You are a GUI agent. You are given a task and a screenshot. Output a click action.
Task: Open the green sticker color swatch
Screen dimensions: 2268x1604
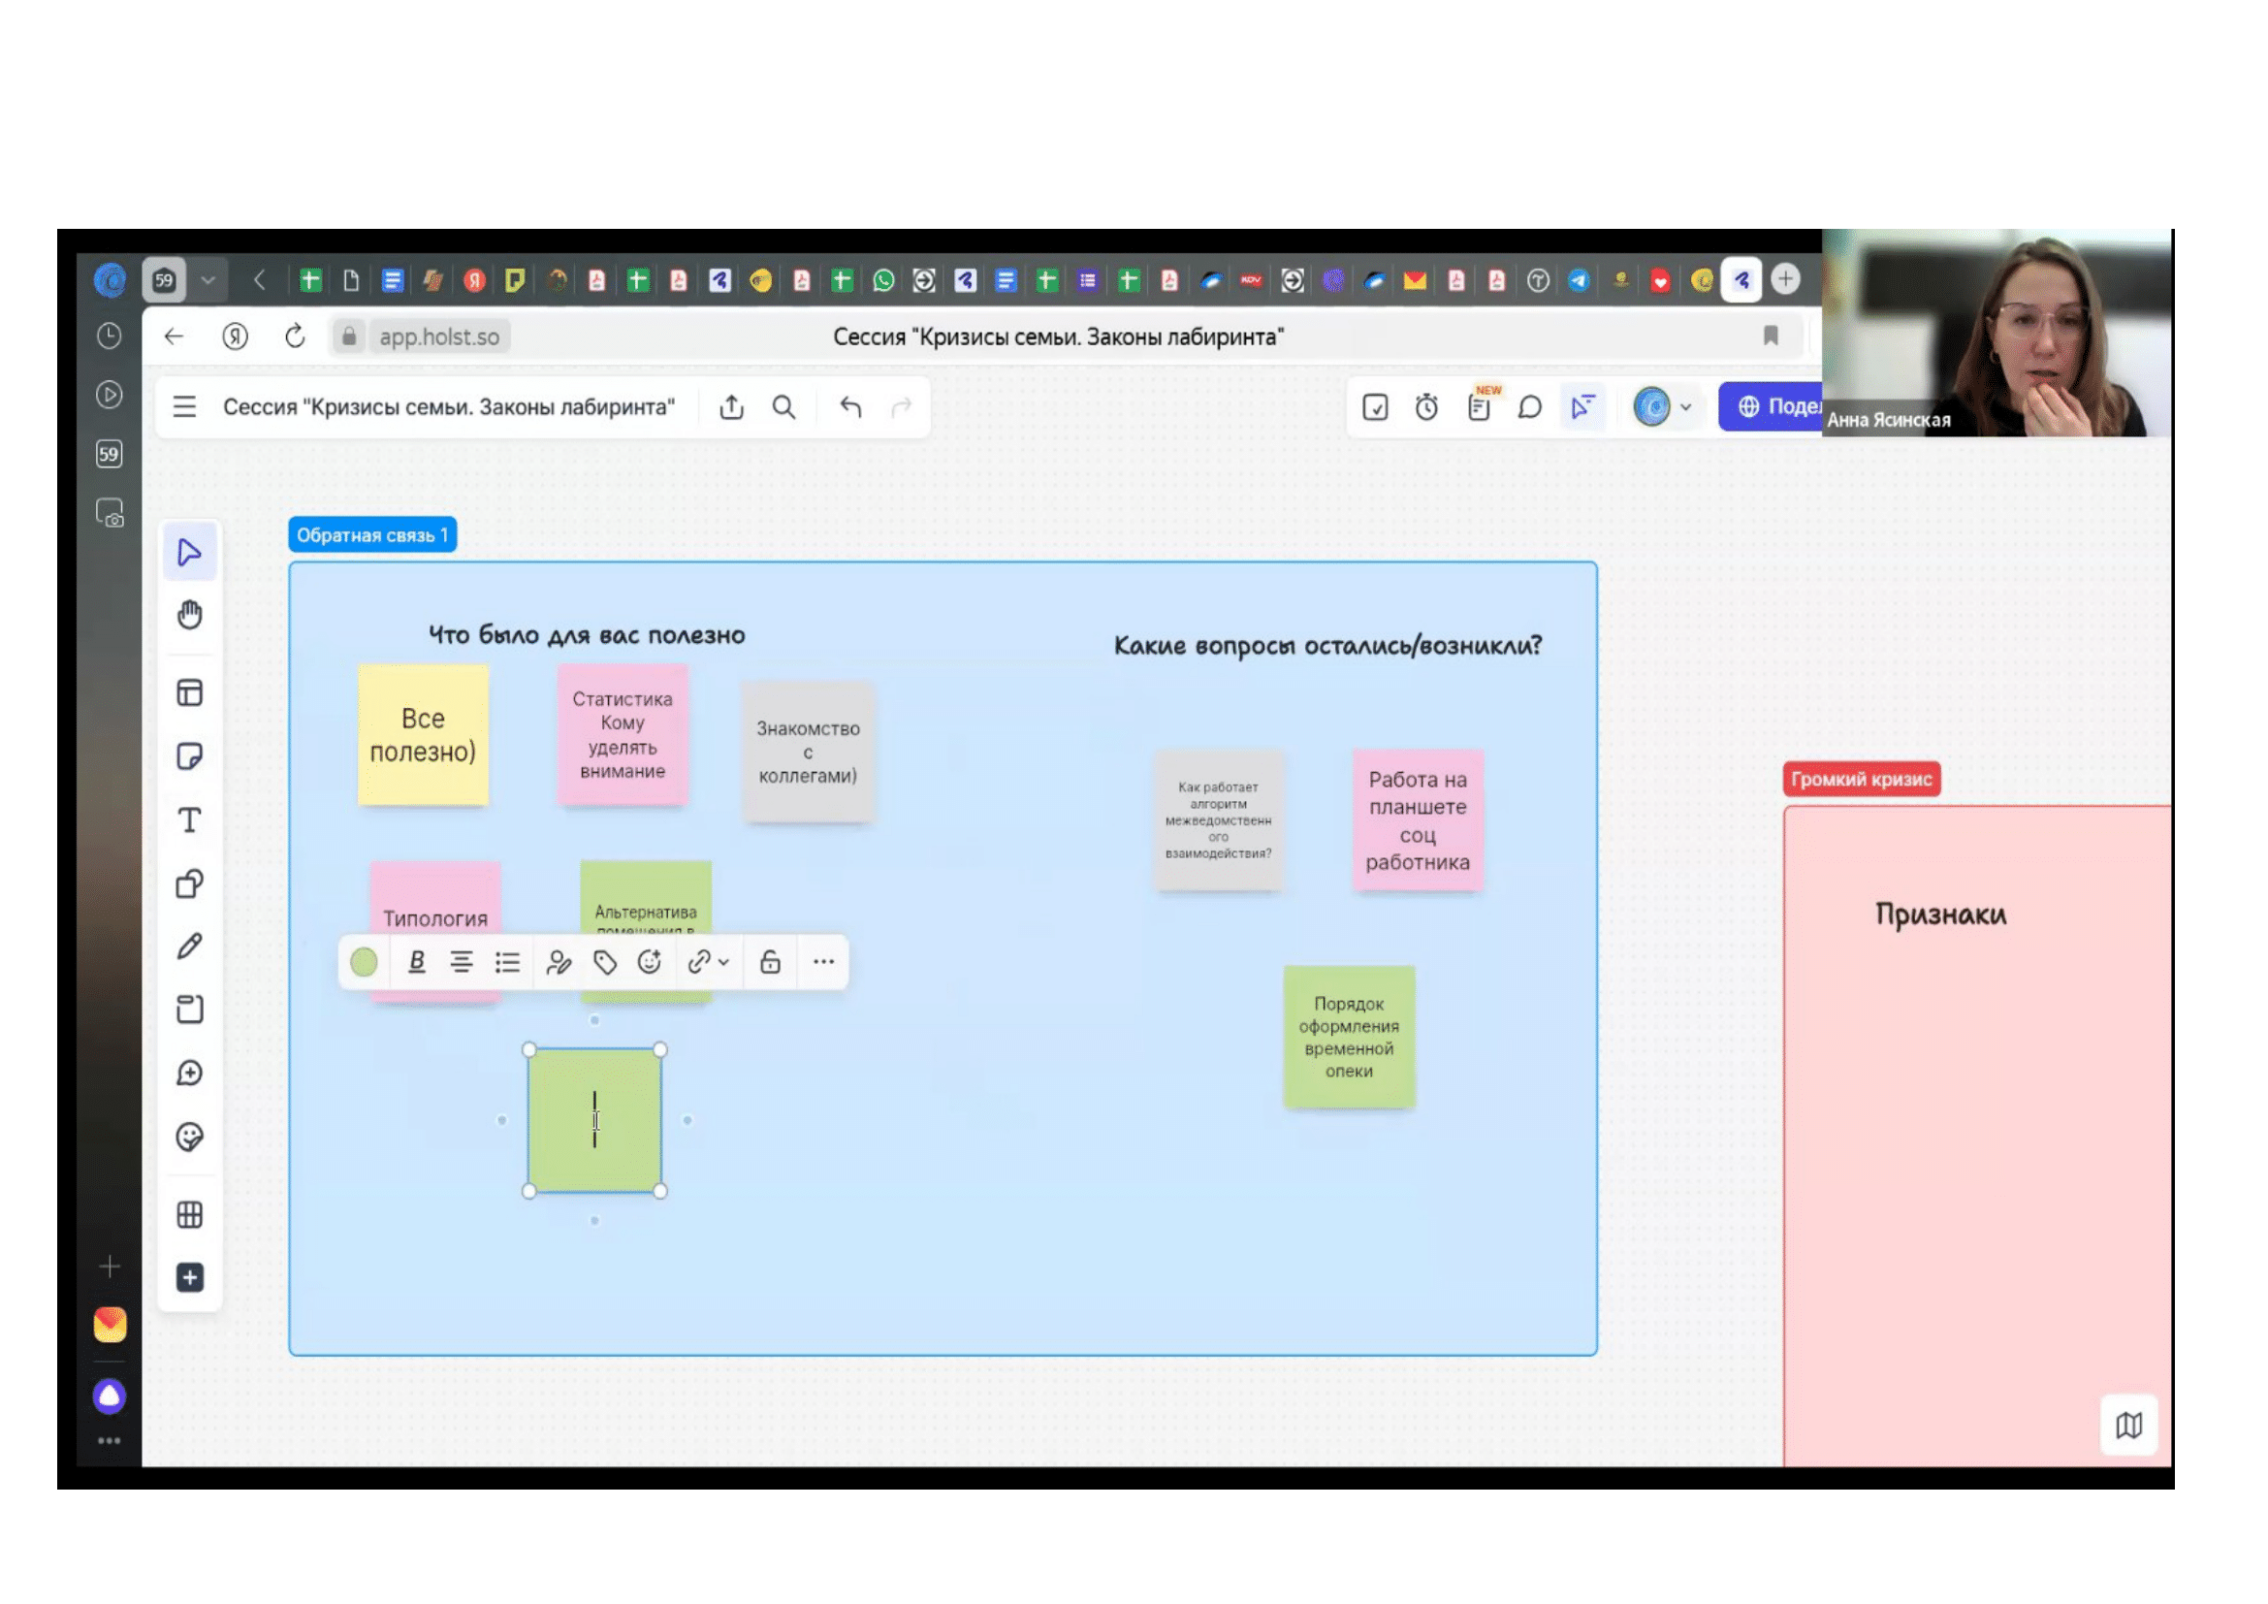pyautogui.click(x=364, y=961)
